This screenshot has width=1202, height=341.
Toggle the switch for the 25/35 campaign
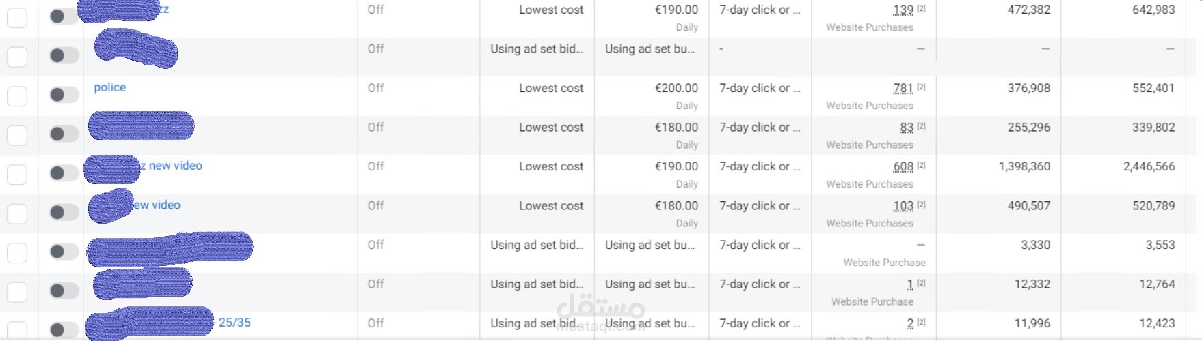64,329
